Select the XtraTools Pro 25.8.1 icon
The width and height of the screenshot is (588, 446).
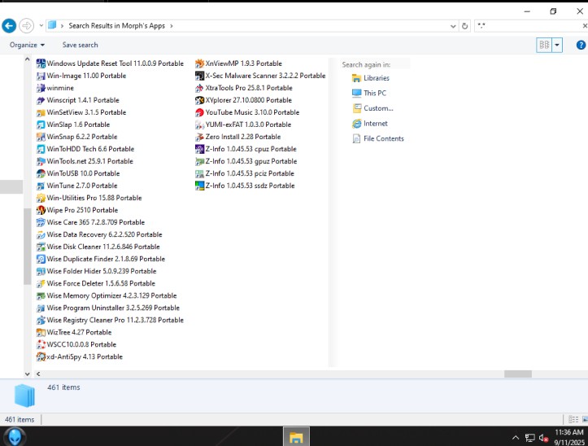[199, 88]
